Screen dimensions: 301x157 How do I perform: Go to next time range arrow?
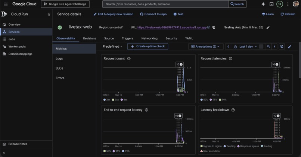coord(274,47)
